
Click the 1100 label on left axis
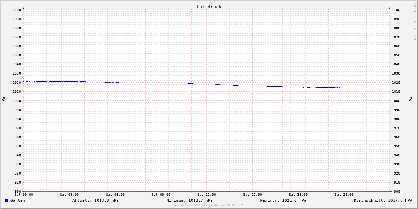pyautogui.click(x=16, y=10)
